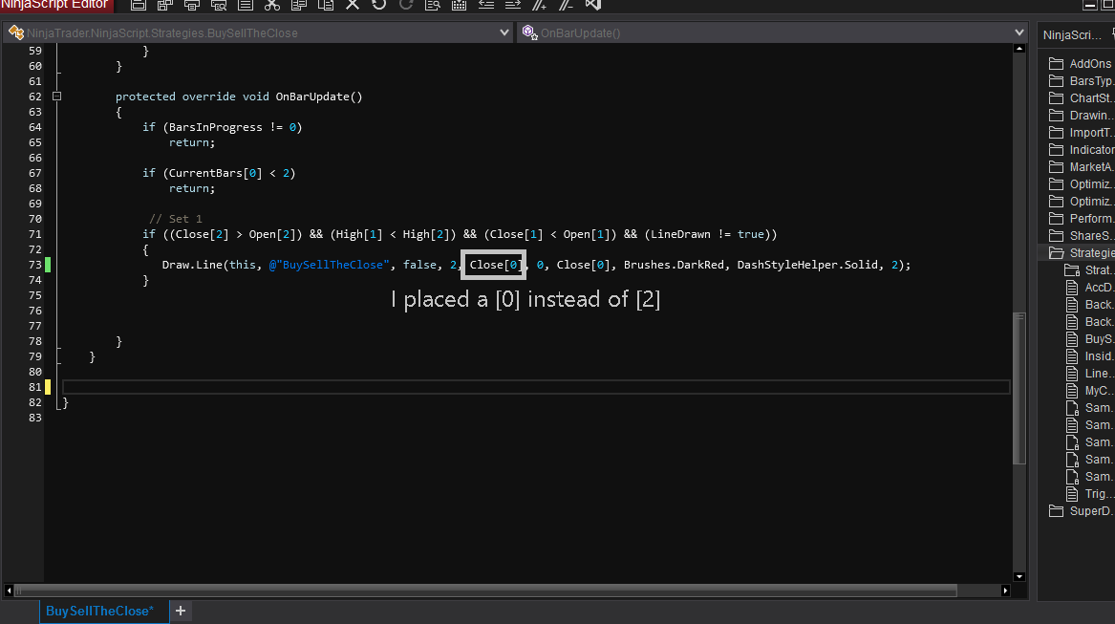Click 'DashStyleHelper.Solid' in line 73
This screenshot has height=624, width=1115.
(807, 265)
